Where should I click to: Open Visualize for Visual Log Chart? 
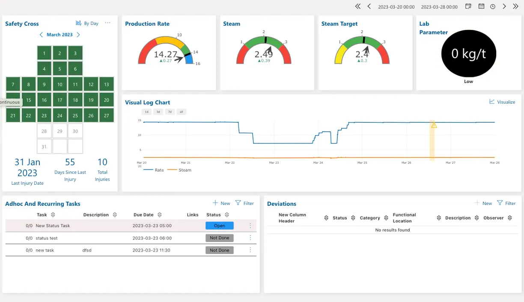(x=502, y=102)
